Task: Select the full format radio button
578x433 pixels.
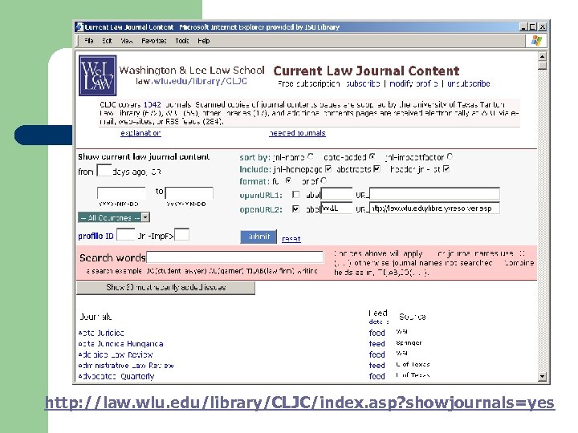Action: [x=288, y=180]
